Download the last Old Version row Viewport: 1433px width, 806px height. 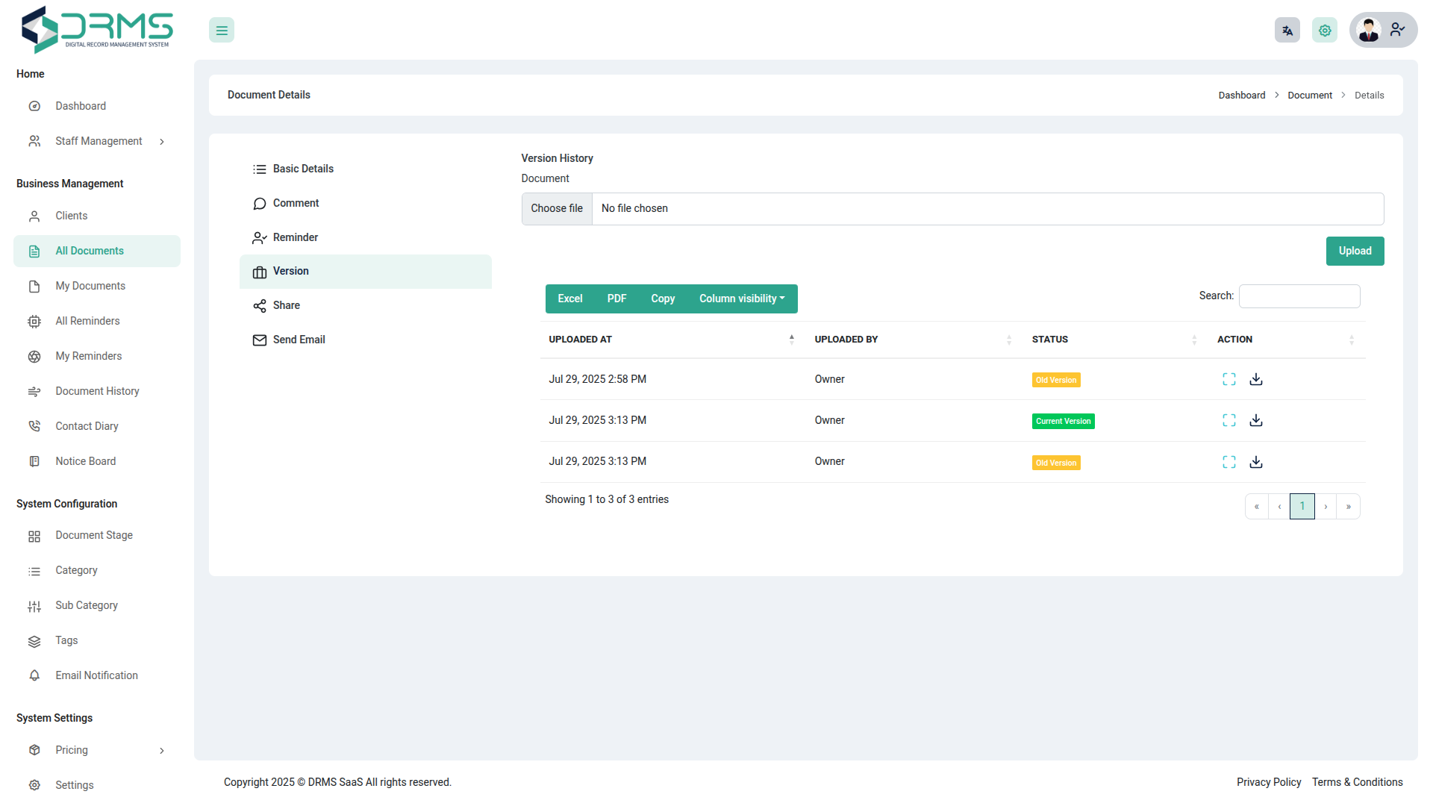[x=1256, y=462]
